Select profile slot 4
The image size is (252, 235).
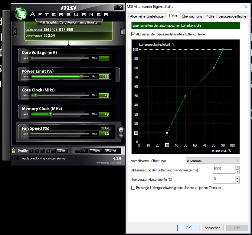pos(48,151)
